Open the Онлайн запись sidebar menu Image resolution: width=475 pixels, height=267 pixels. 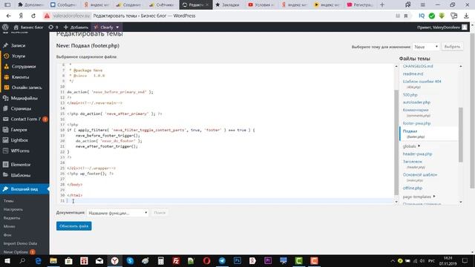pos(27,88)
